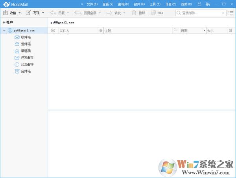Viewport: 236px width, 178px height.
Task: Click the last column header icon
Action: pos(230,31)
